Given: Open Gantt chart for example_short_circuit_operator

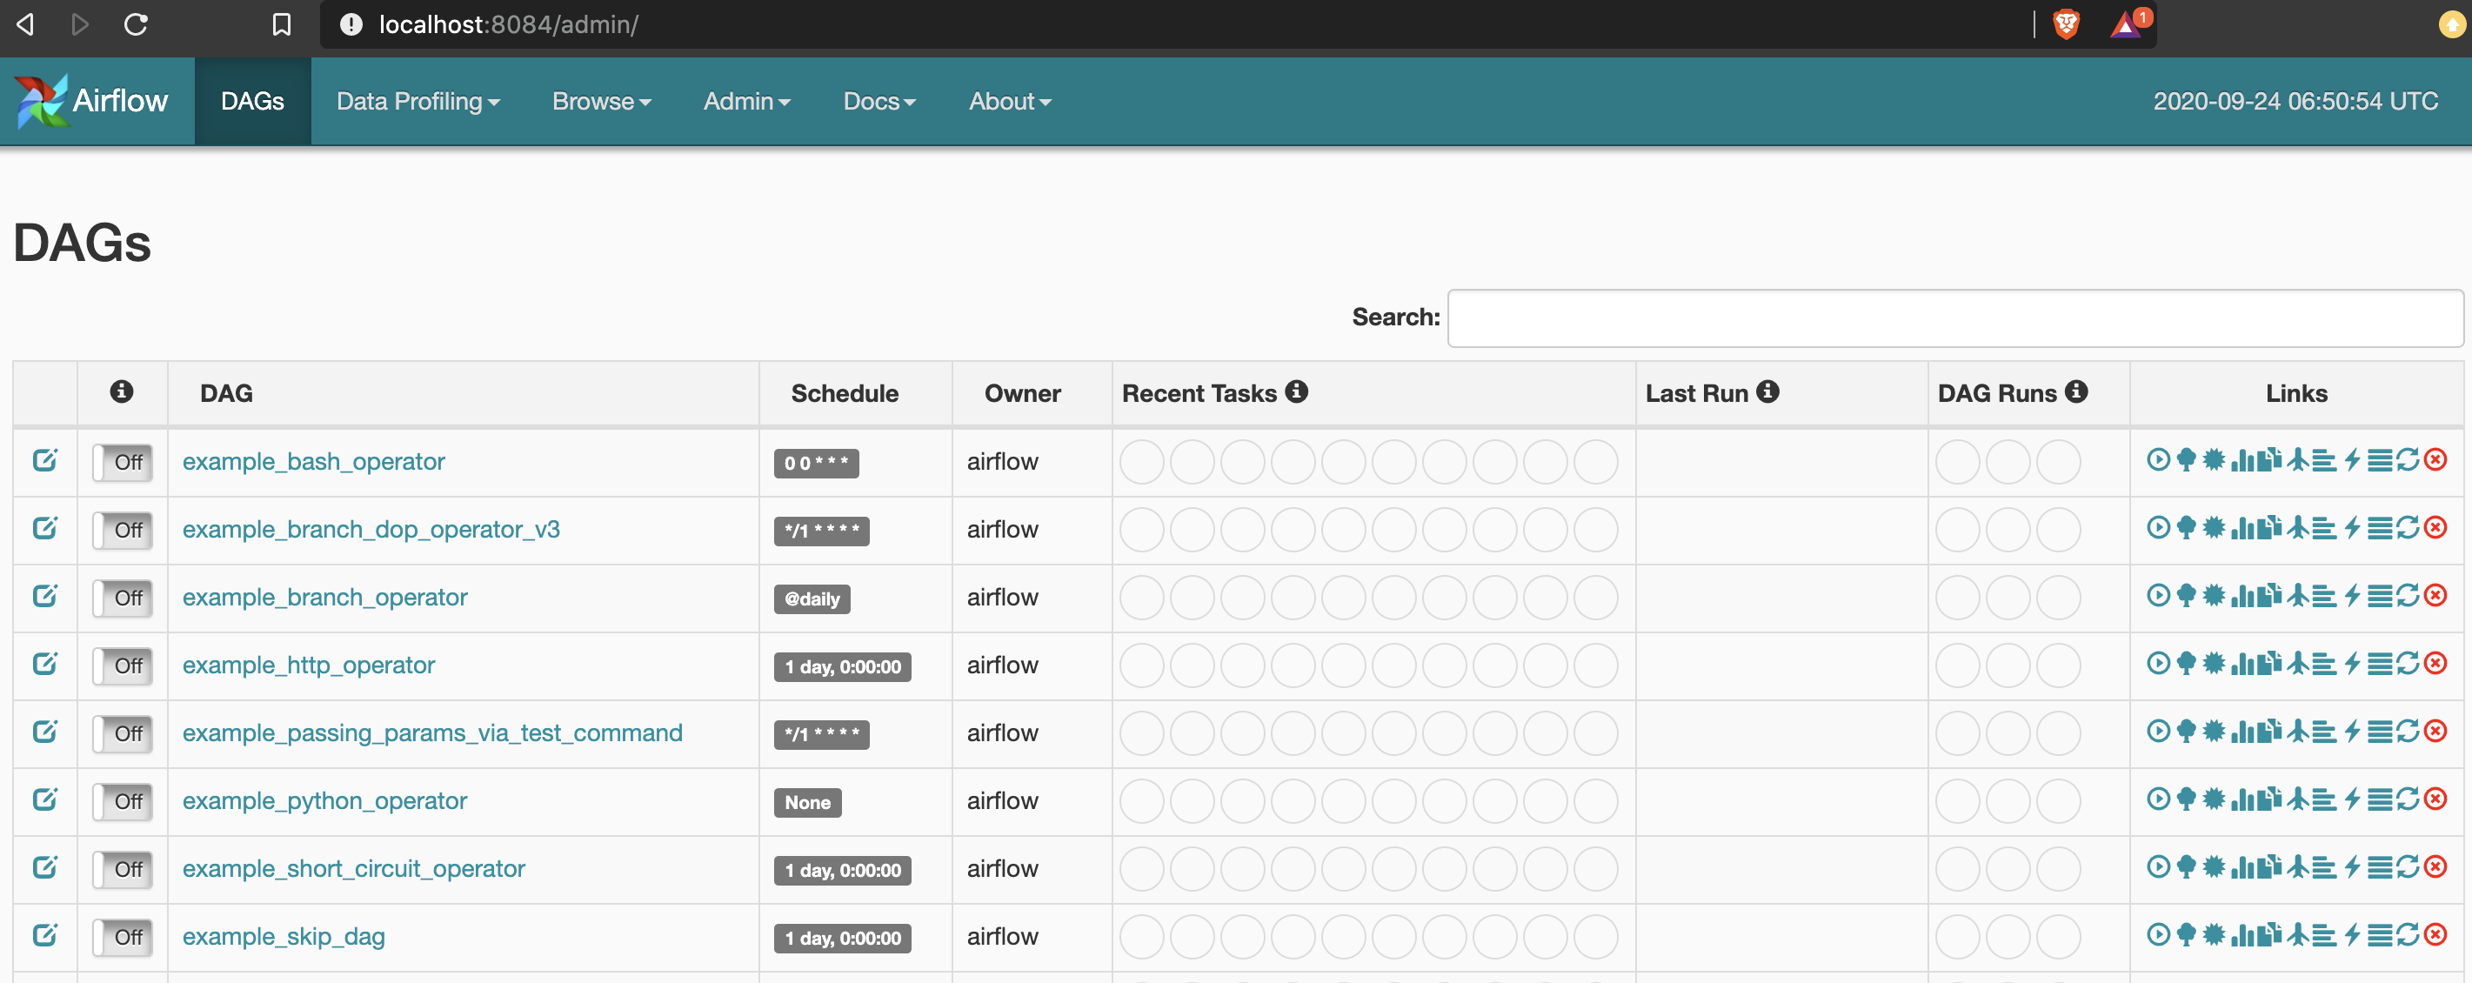Looking at the screenshot, I should coord(2324,868).
